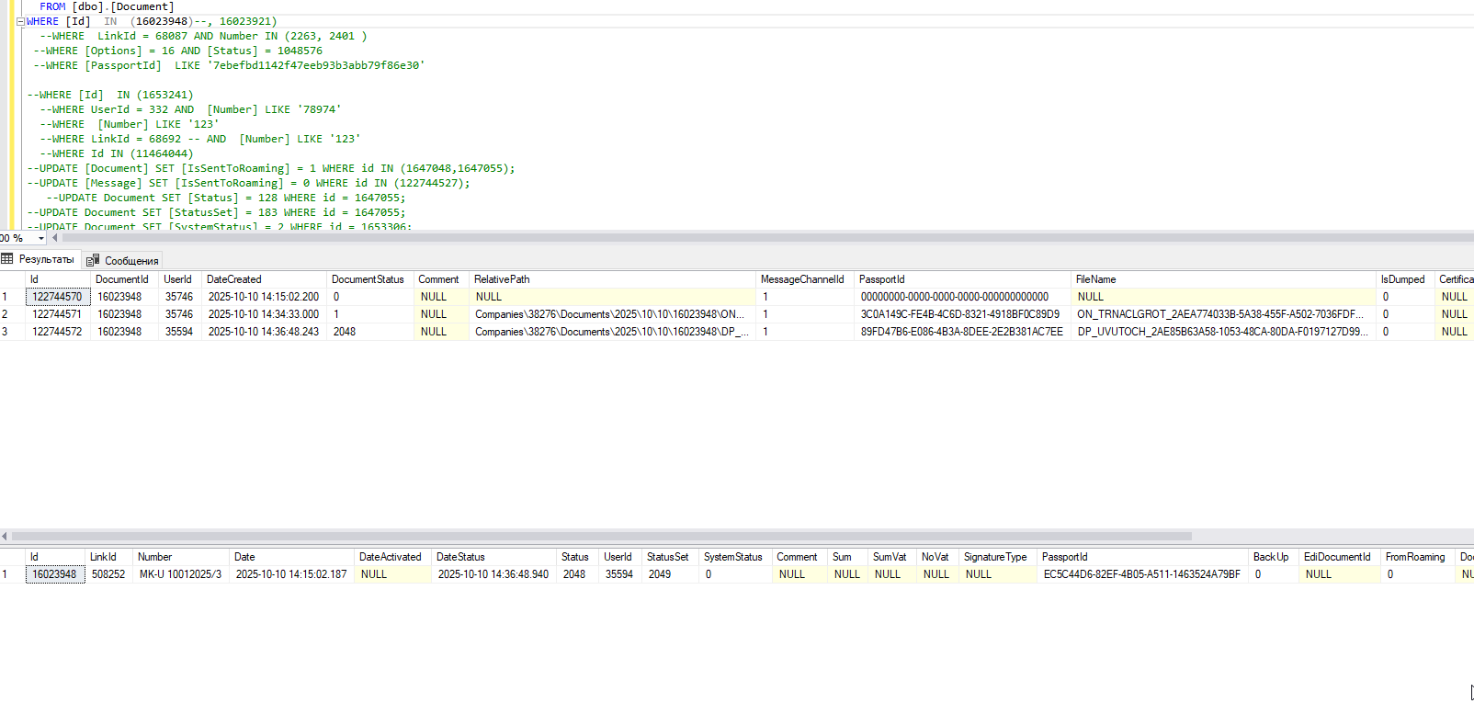Click left arrow of upper results grid scrollbar

pos(5,536)
